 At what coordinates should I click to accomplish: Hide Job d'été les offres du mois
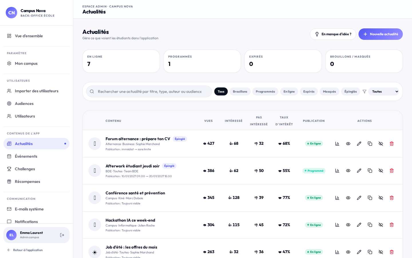tap(381, 252)
